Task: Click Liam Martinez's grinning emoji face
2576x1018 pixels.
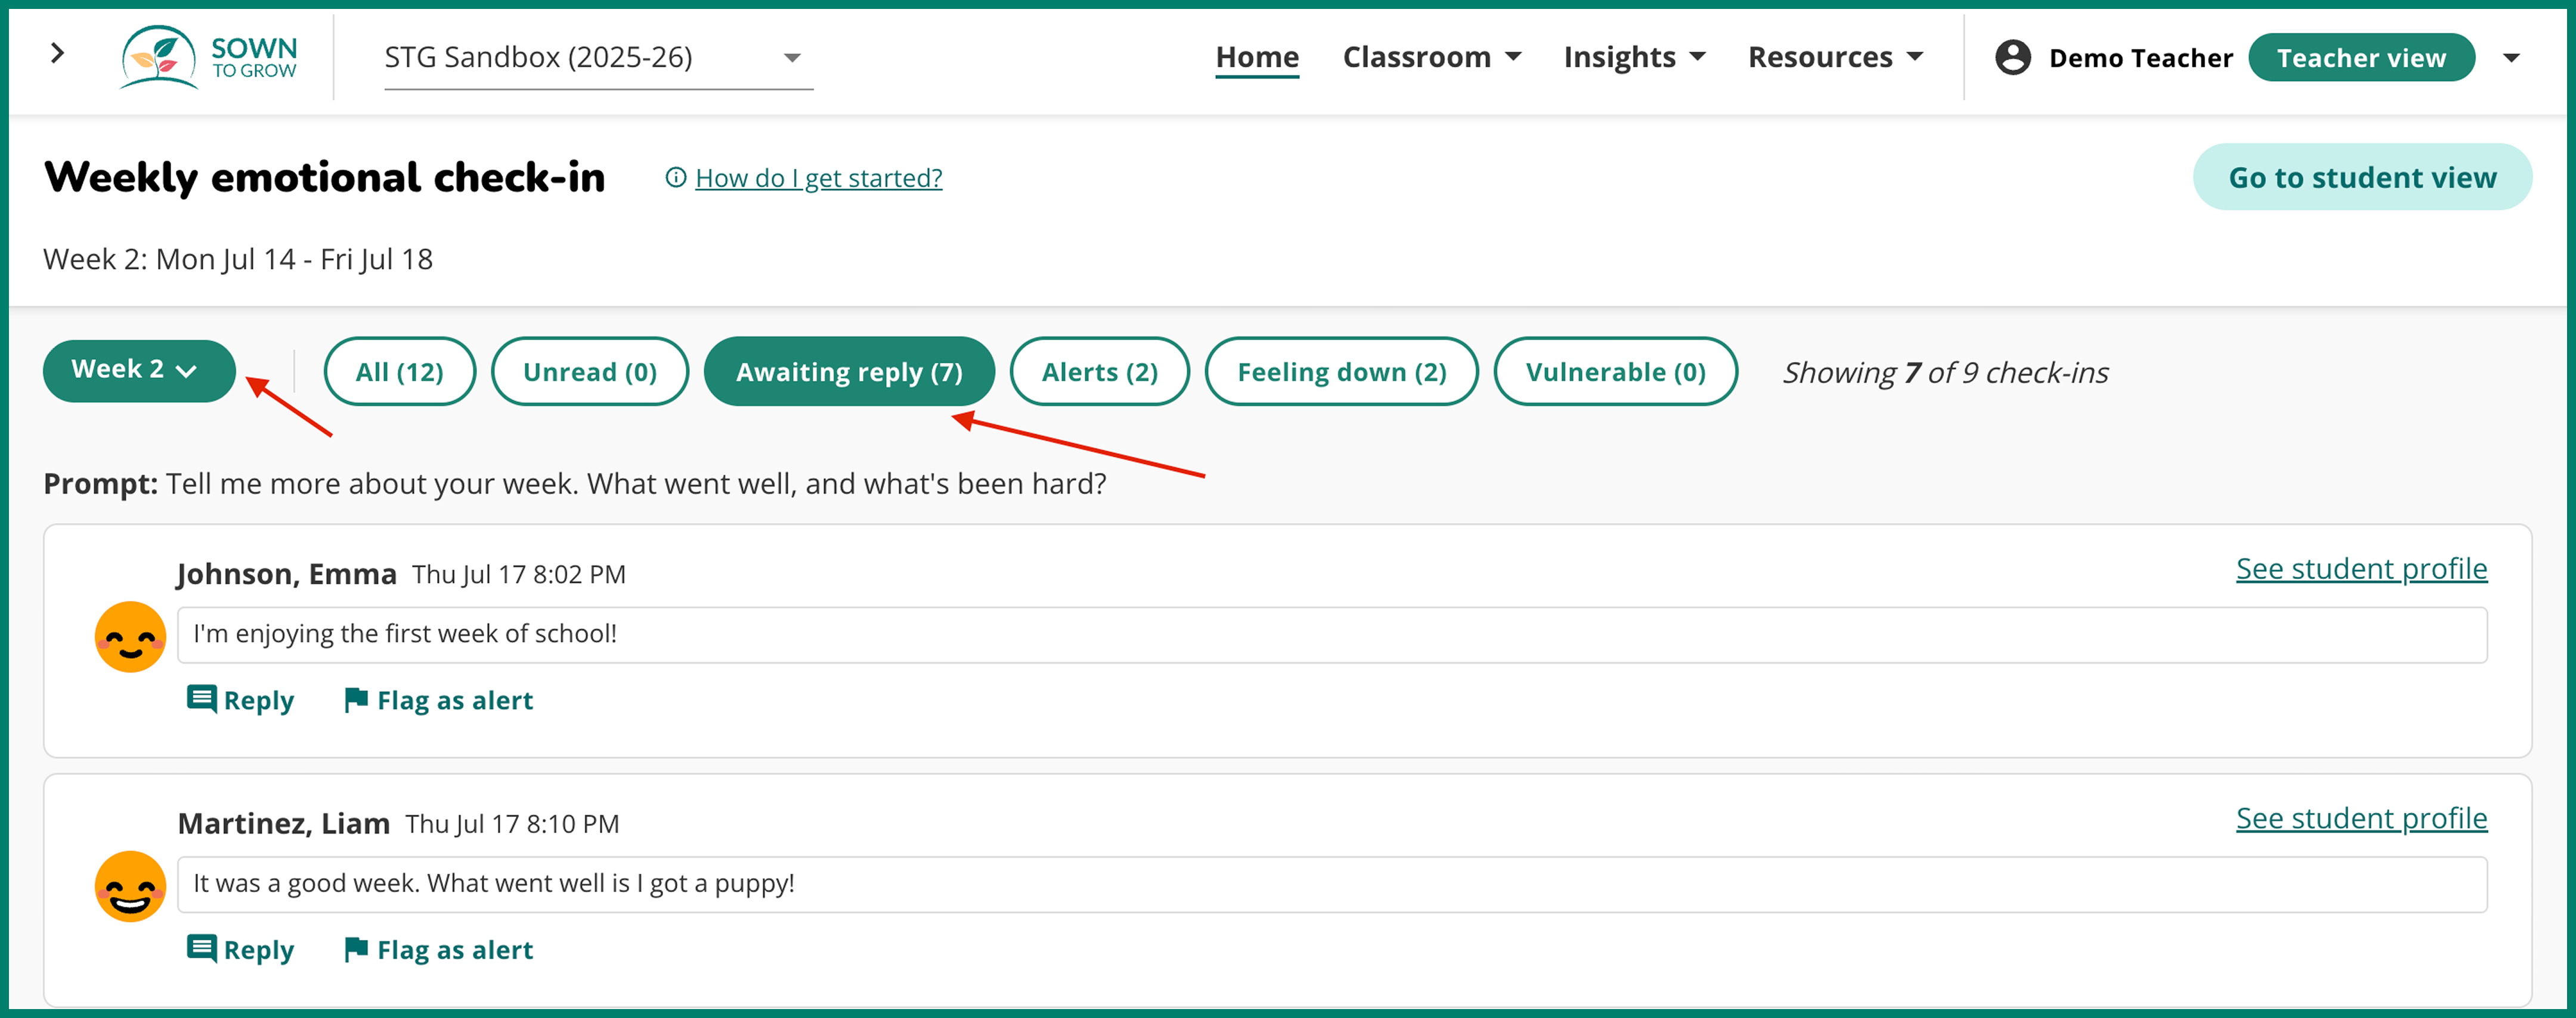Action: tap(130, 886)
